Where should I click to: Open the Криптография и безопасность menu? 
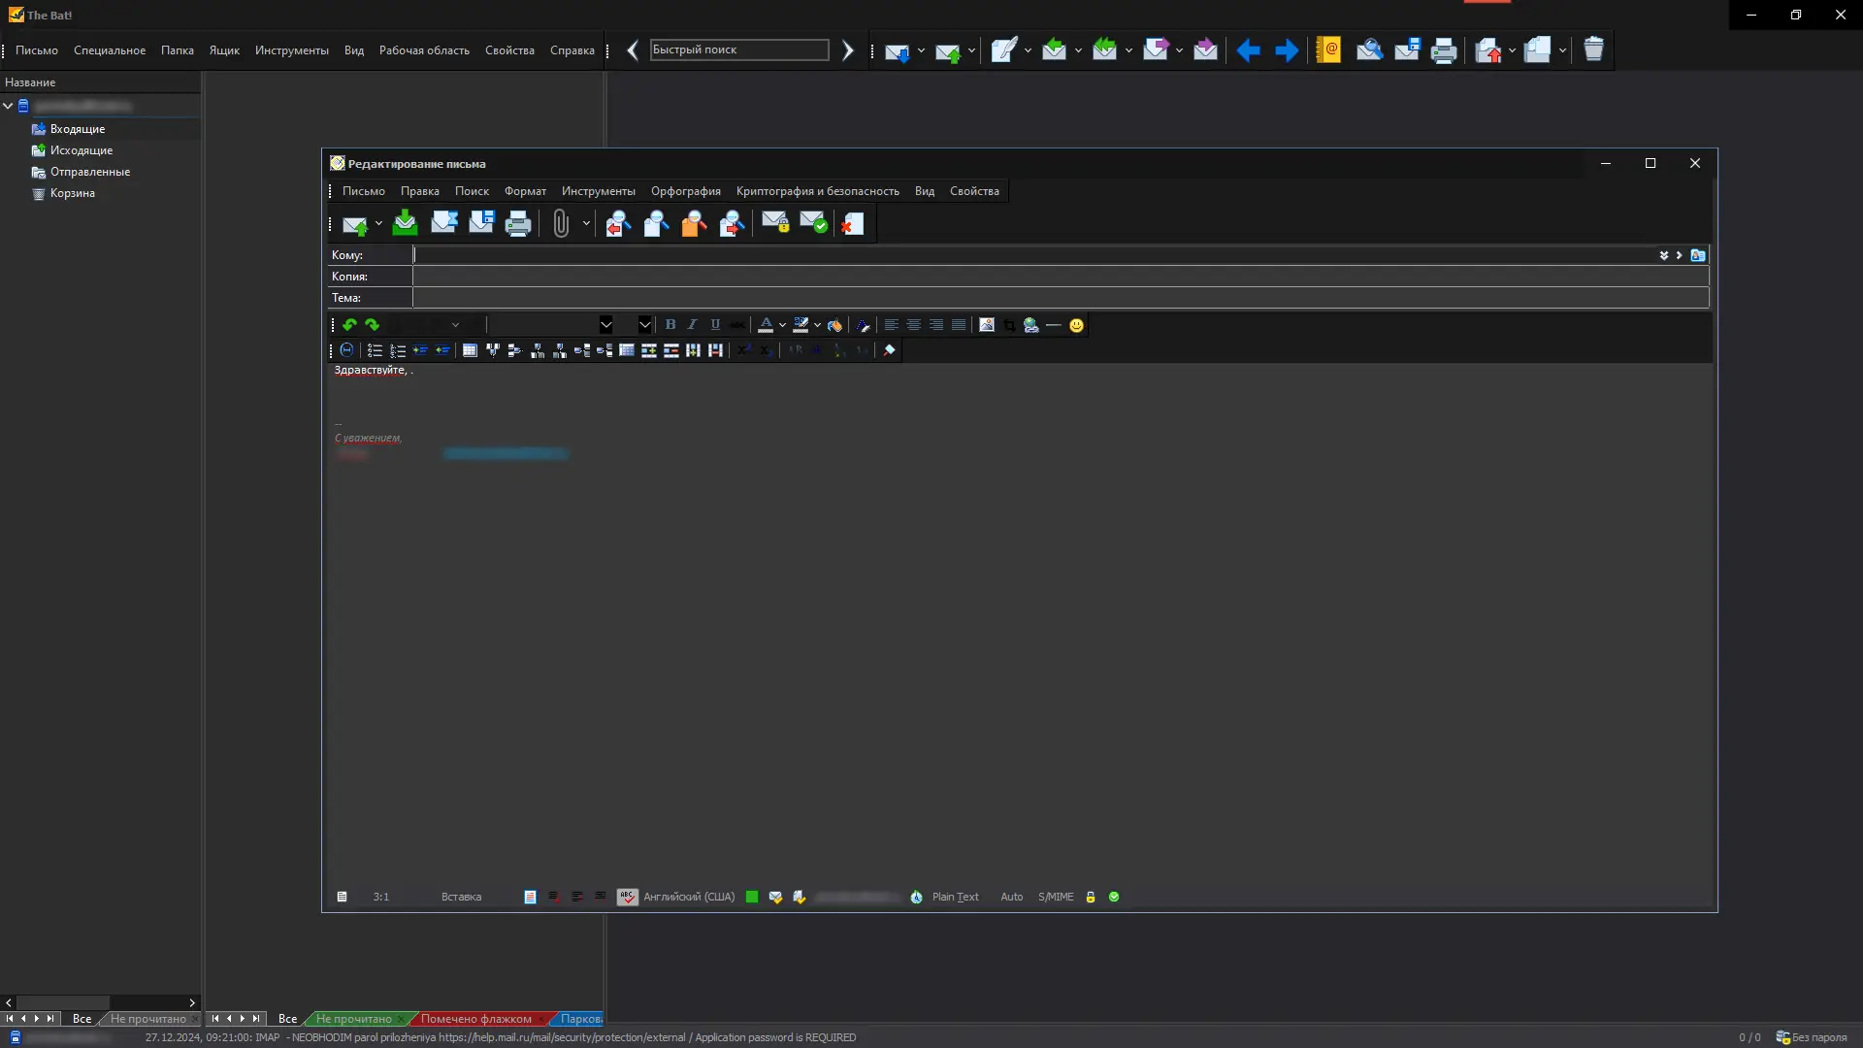click(x=817, y=191)
